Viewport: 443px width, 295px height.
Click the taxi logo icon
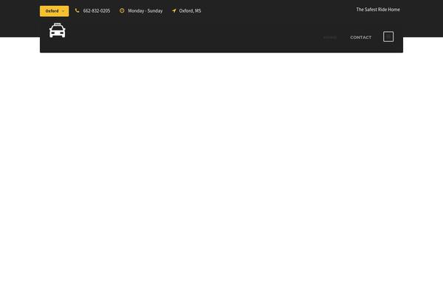(58, 30)
